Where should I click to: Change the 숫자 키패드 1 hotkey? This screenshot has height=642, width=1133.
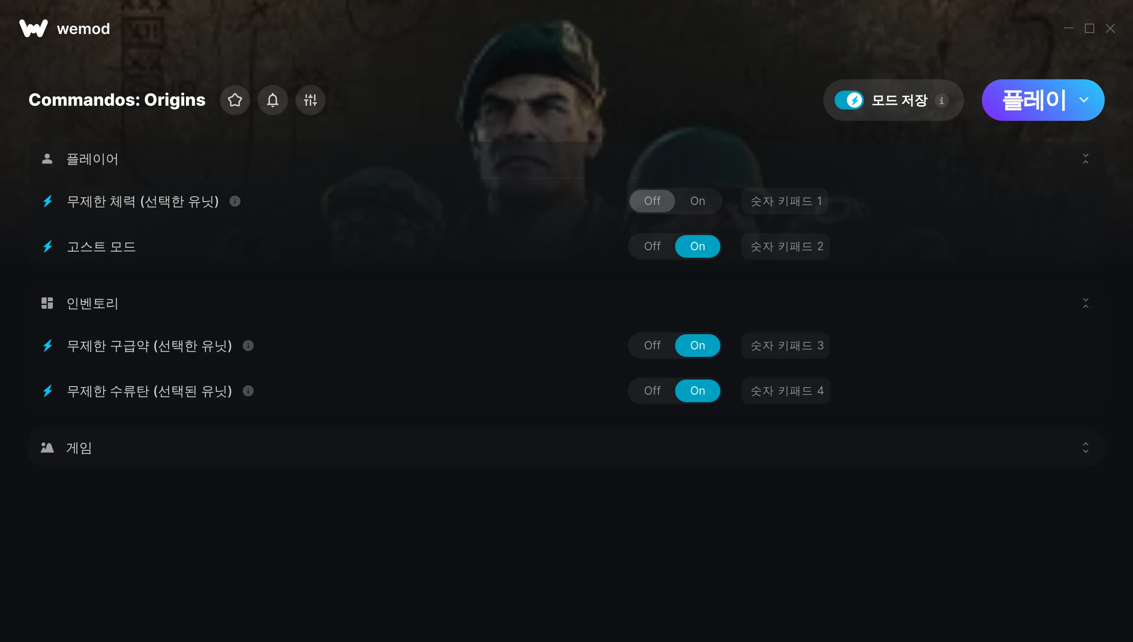click(785, 202)
